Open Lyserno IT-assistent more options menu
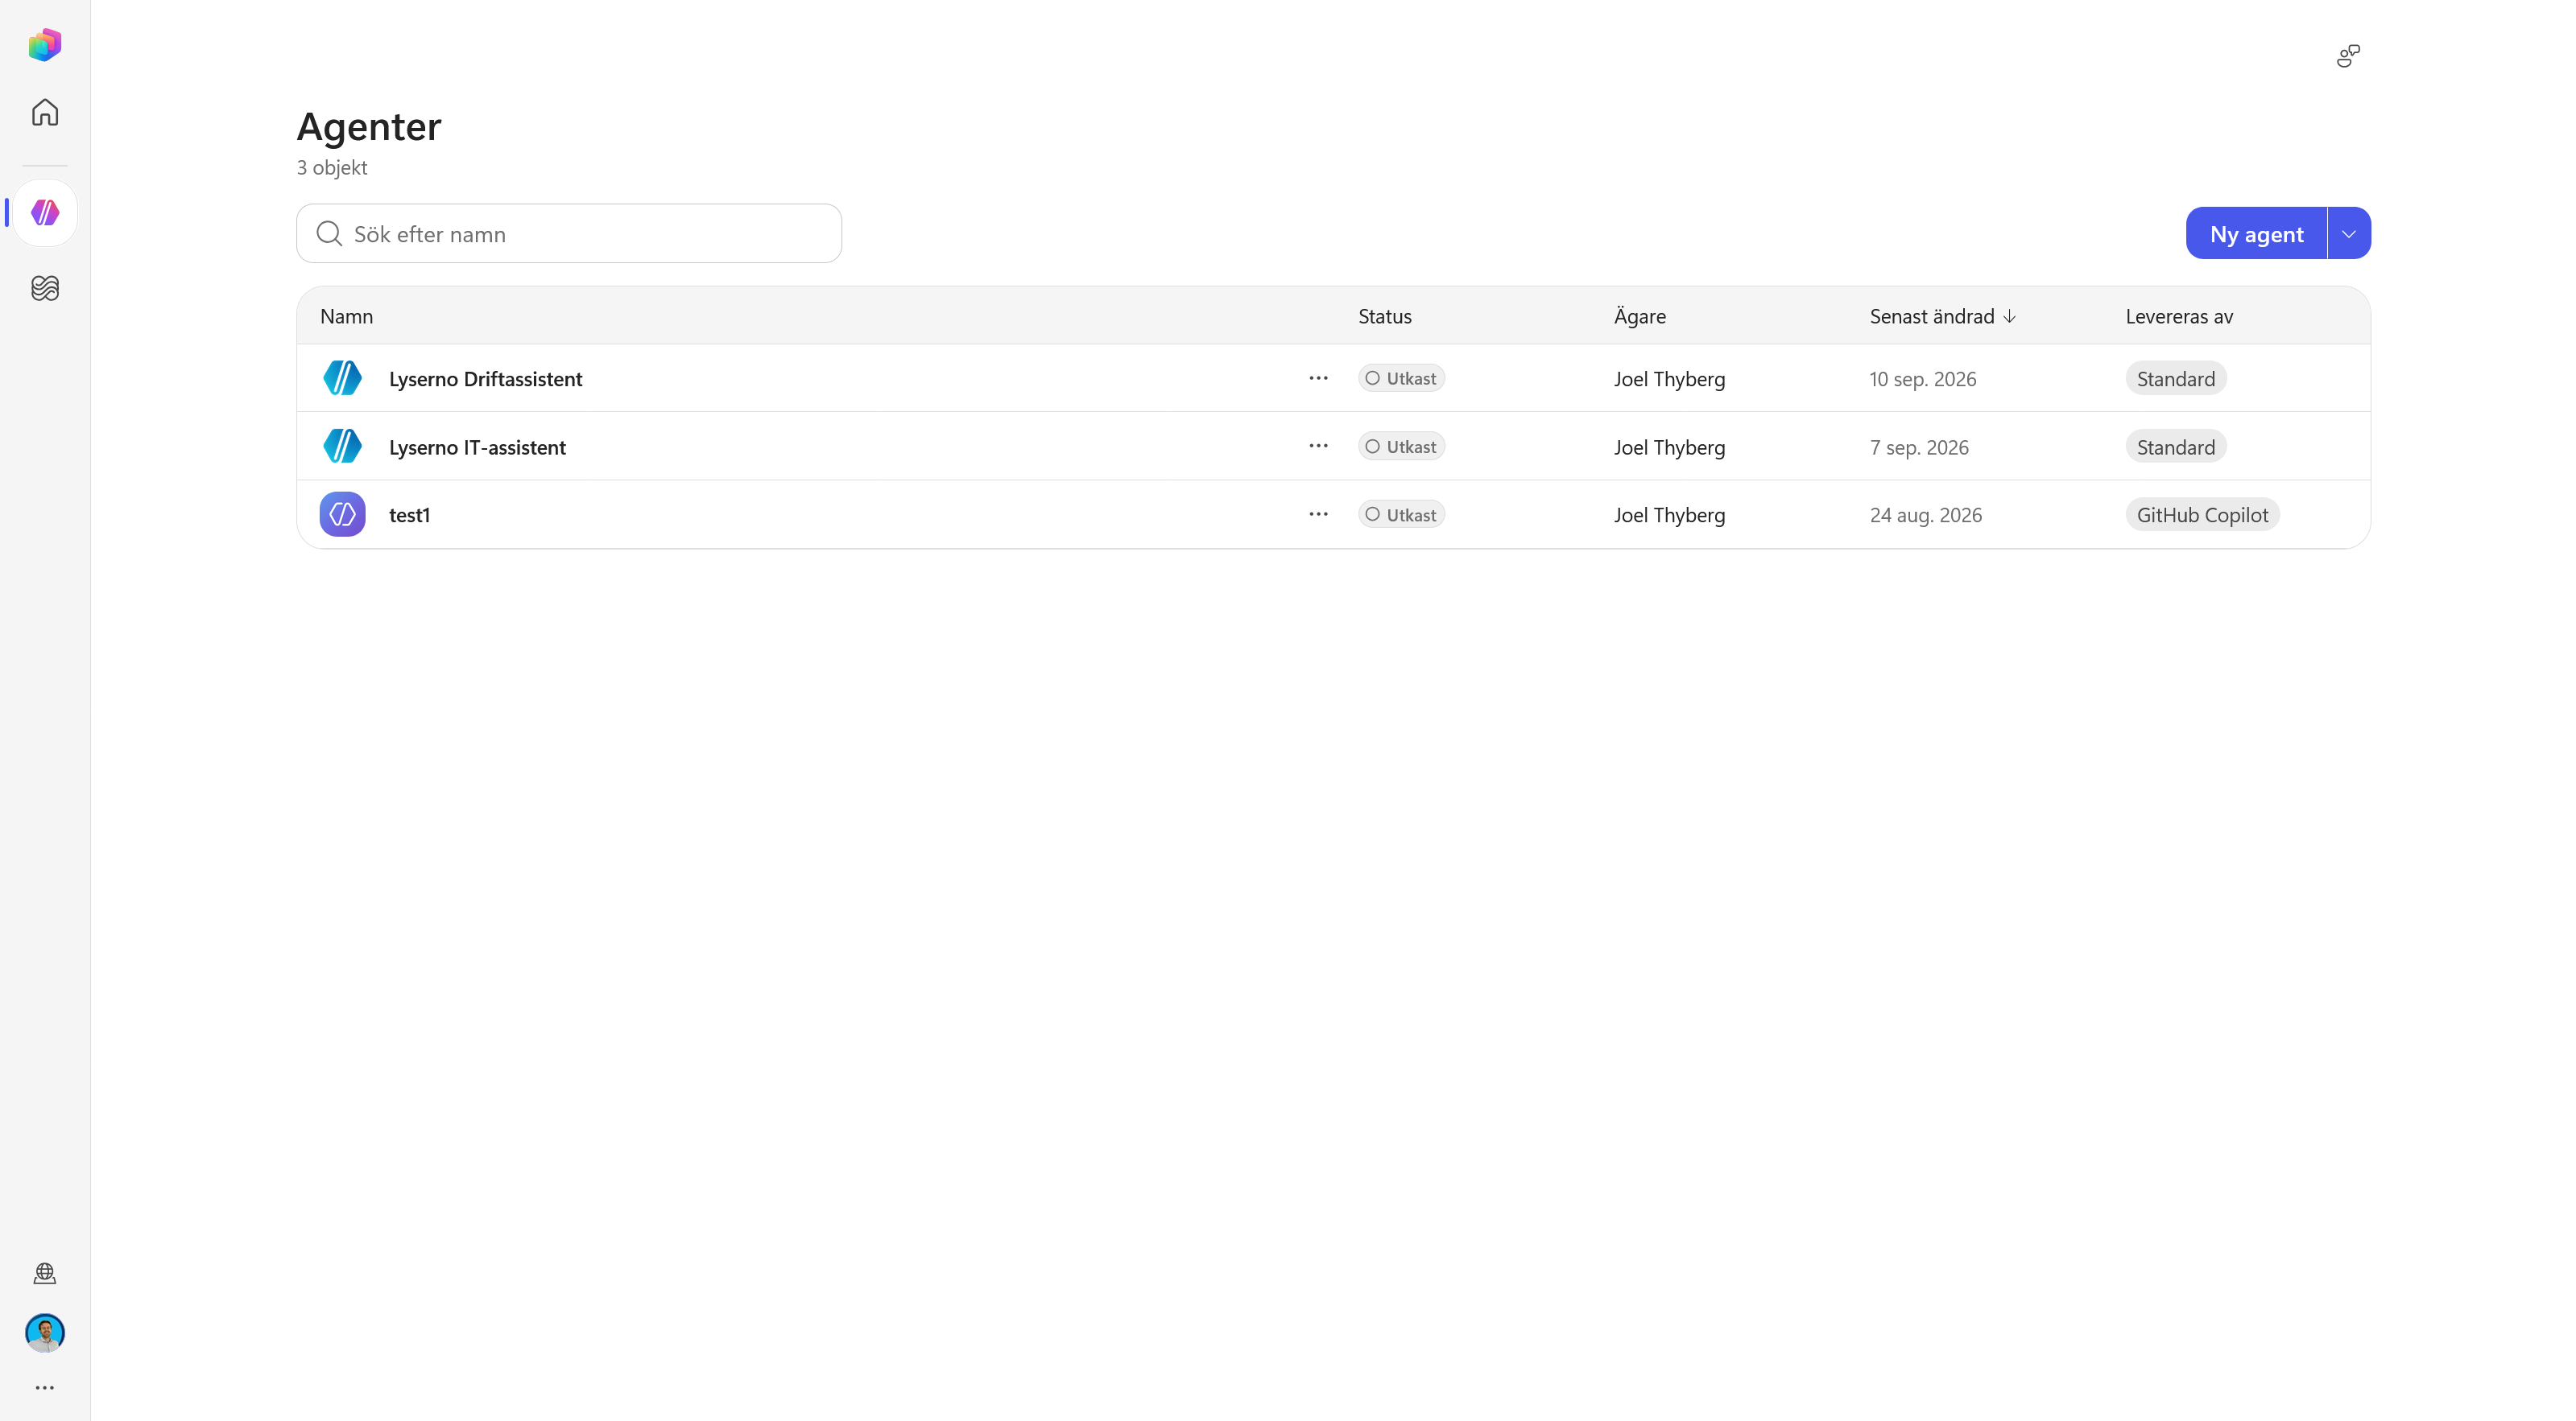 click(x=1318, y=446)
